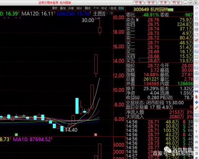The image size is (199, 159).
Task: Click the 叠加 toolbar button
Action: [x=63, y=8]
